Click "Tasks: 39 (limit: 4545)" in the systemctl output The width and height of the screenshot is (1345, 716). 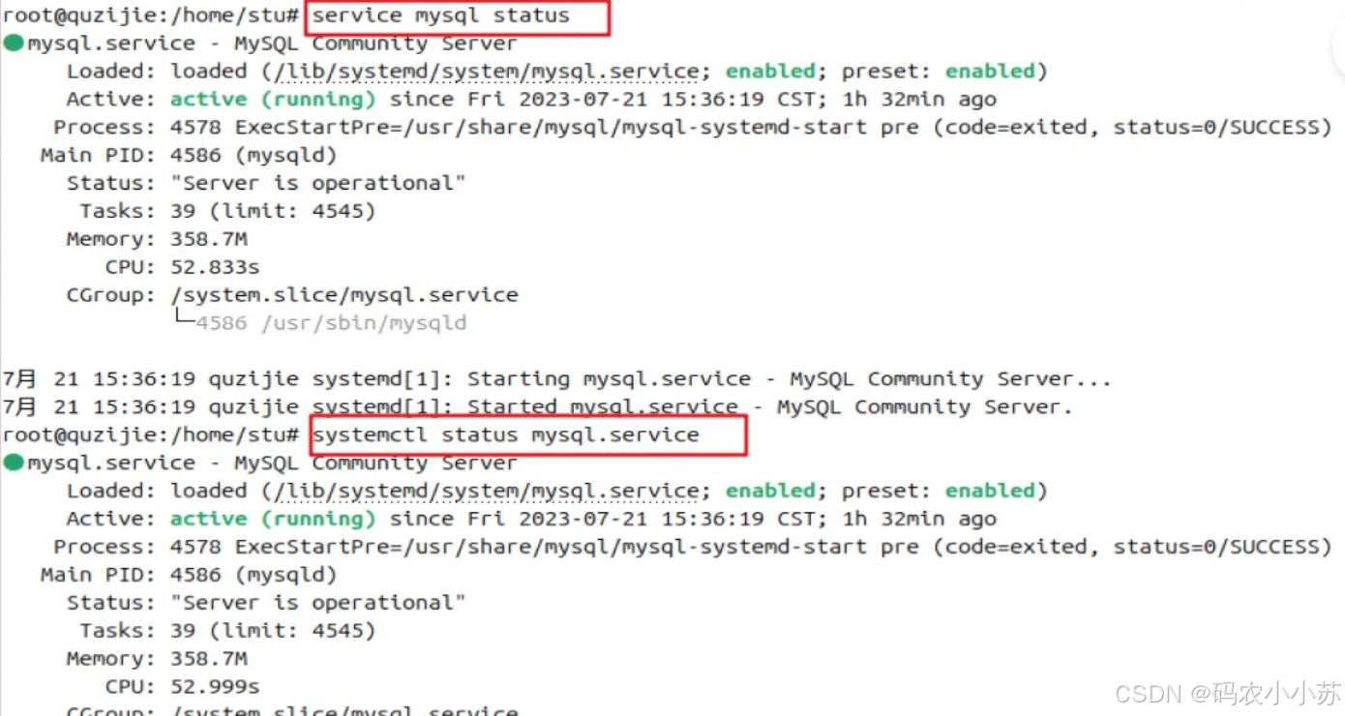pos(227,631)
